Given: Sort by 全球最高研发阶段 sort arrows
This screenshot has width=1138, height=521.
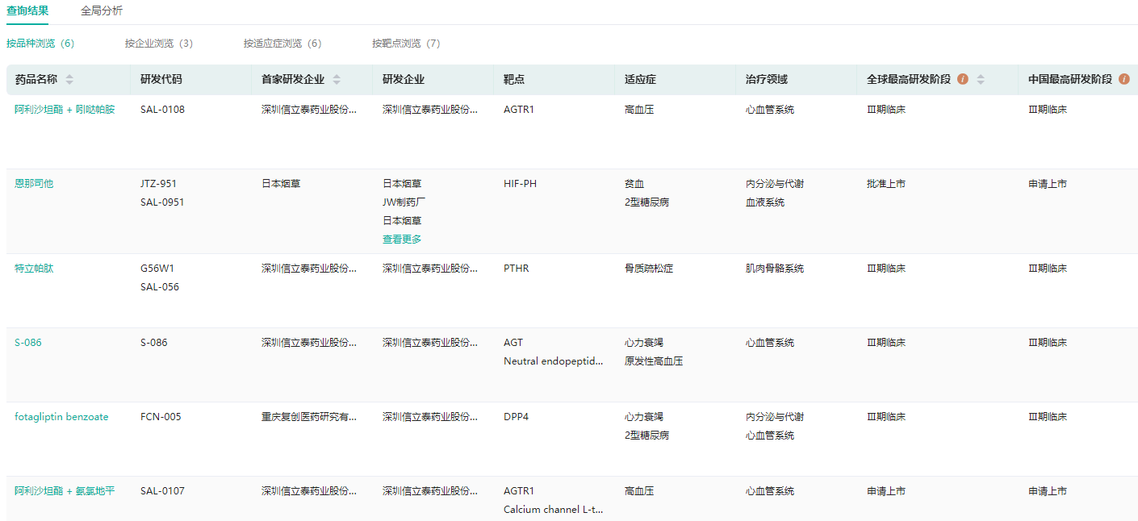Looking at the screenshot, I should click(981, 80).
